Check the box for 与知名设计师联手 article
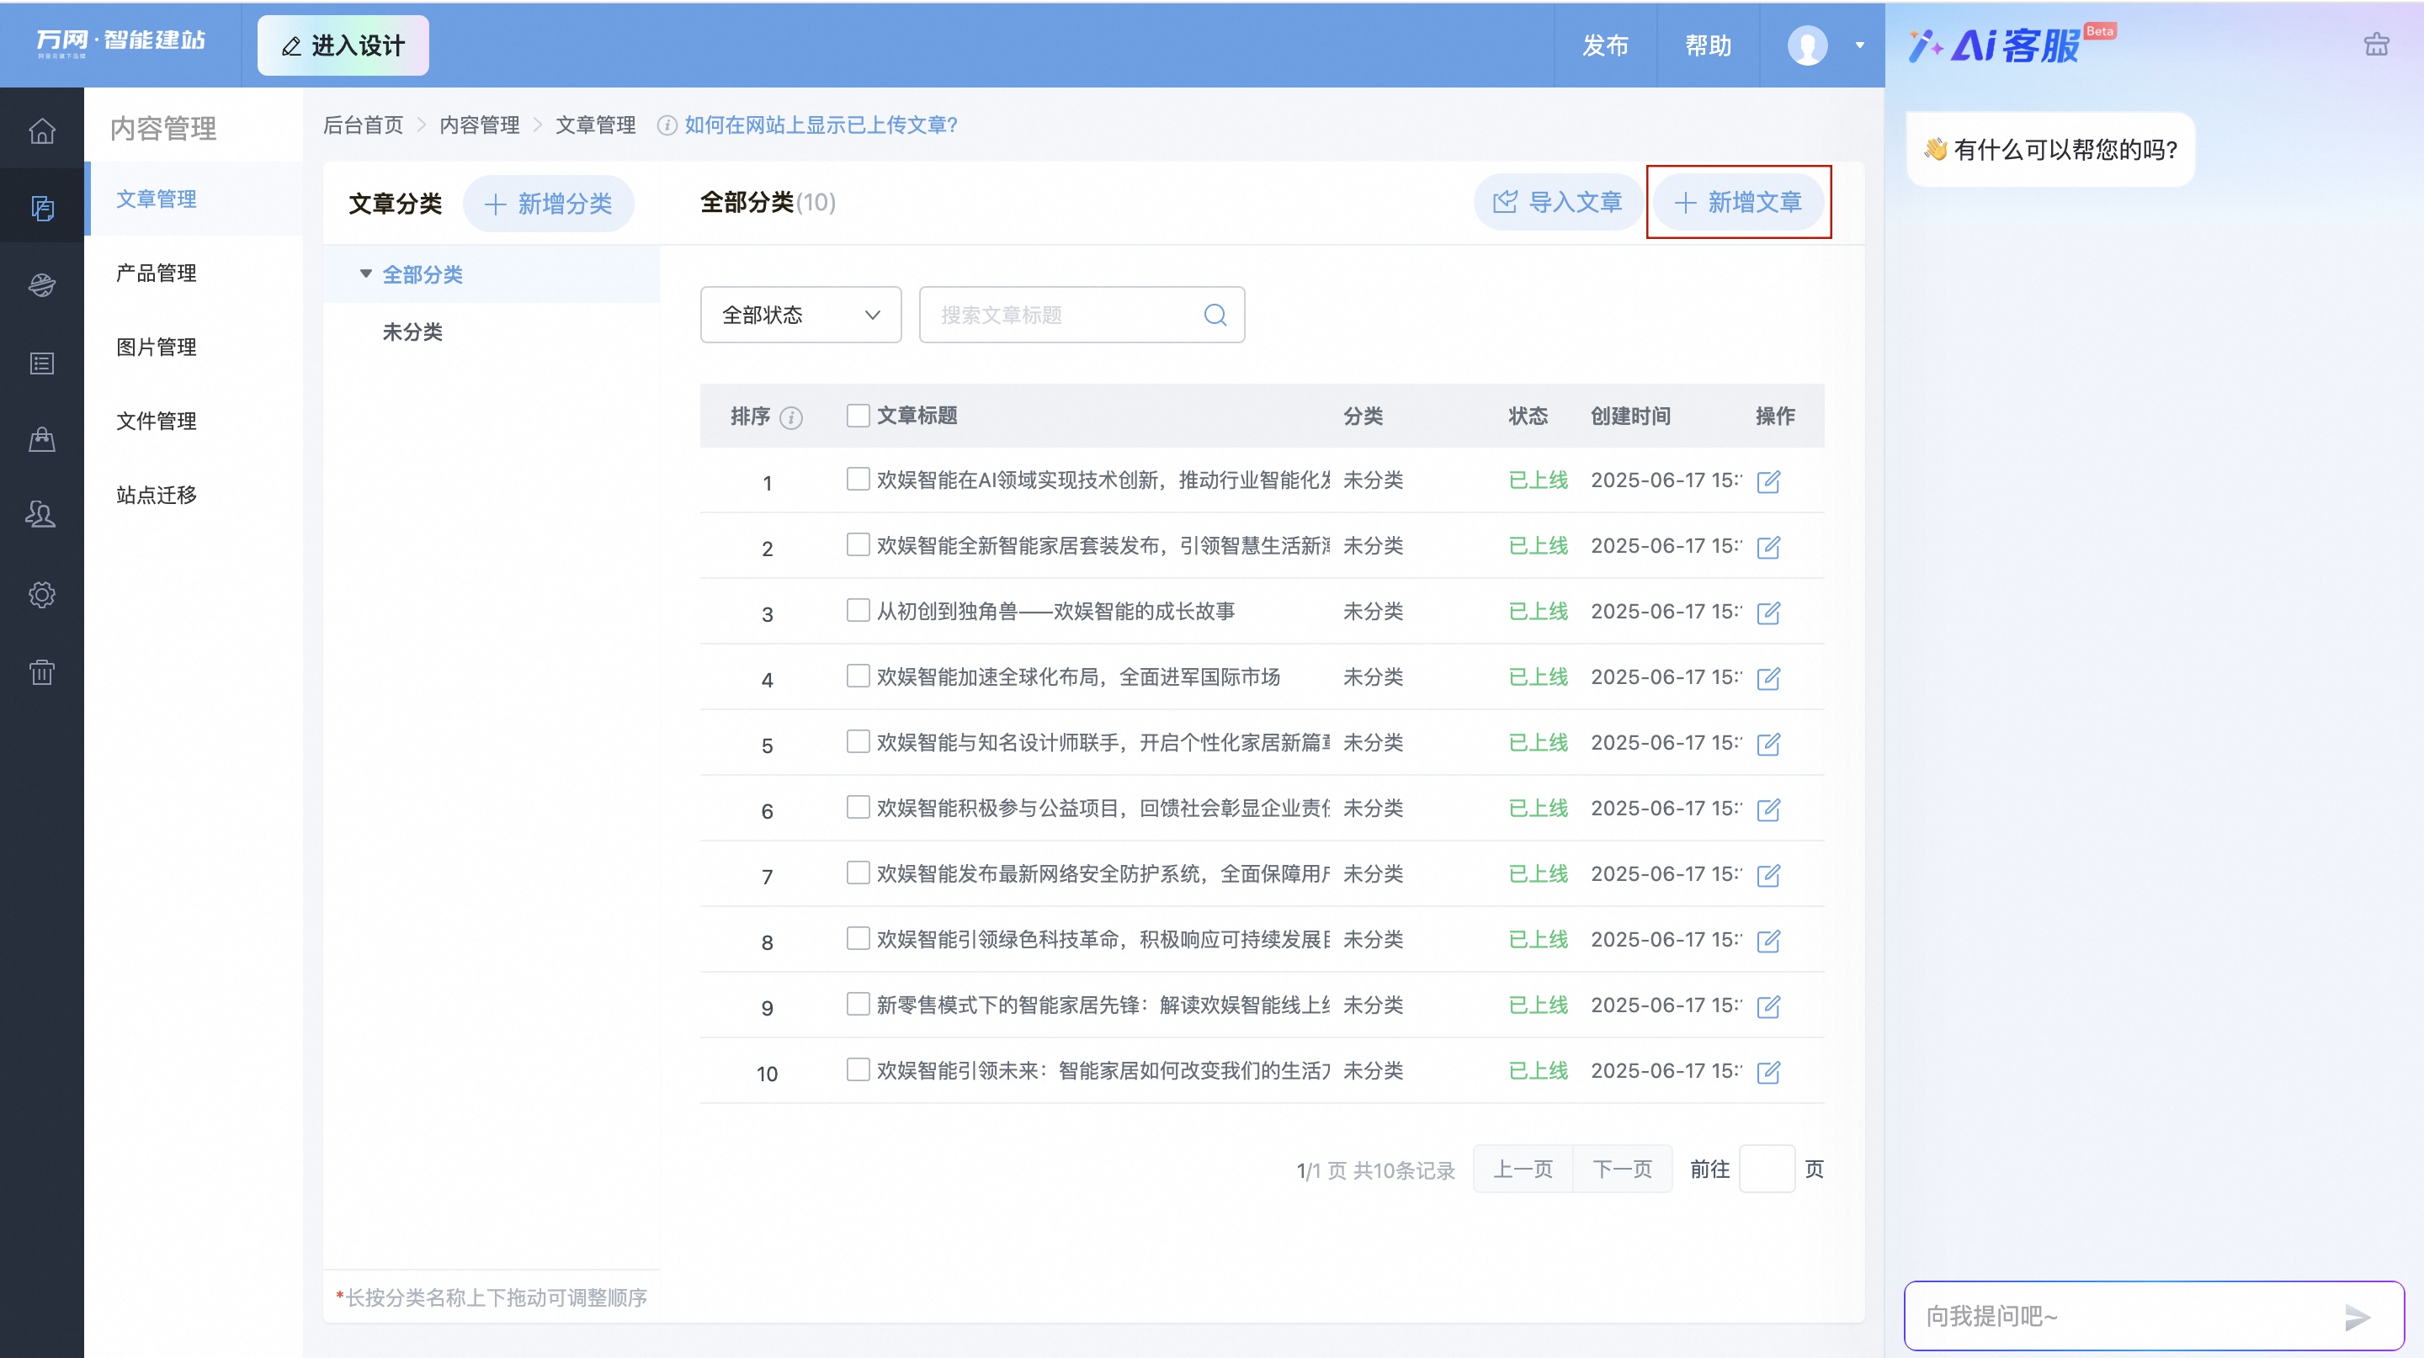This screenshot has width=2424, height=1358. [858, 741]
